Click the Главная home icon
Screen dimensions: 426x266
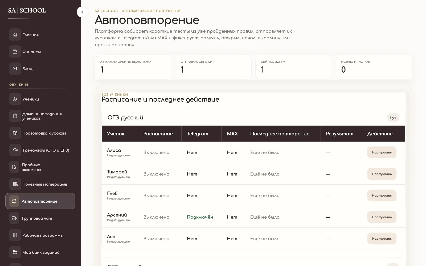15,35
